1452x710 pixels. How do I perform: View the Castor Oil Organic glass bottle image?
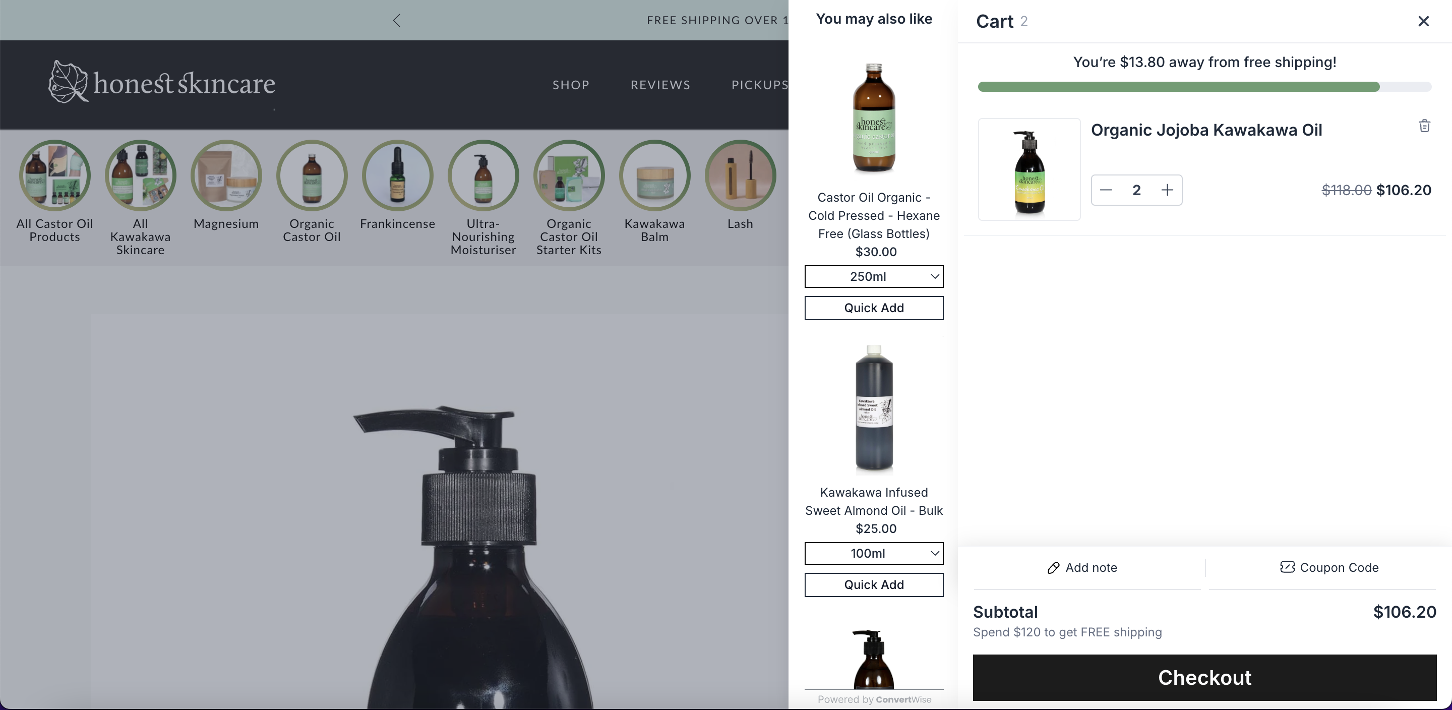point(874,117)
